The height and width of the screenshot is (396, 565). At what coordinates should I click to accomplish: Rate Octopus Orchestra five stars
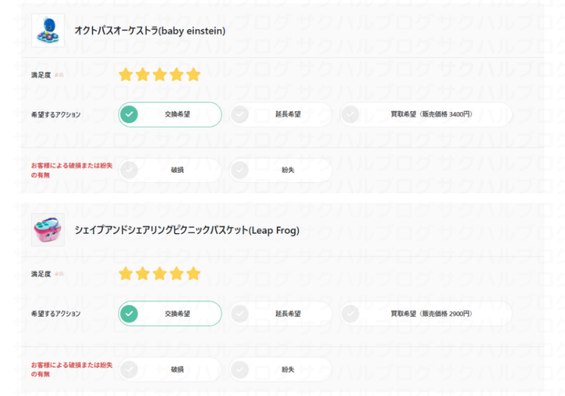(194, 75)
